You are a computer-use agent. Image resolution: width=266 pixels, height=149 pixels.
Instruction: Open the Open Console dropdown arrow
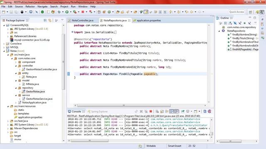(x=199, y=111)
